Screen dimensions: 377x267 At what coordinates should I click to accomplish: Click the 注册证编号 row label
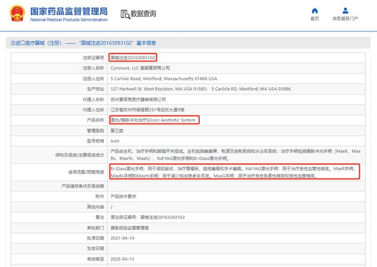(x=93, y=58)
